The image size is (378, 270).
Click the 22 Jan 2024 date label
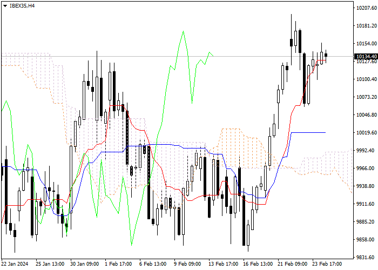tap(15, 264)
